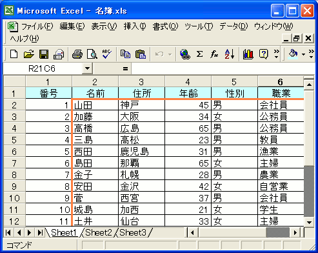Print the sheet using the printer icon

(77, 54)
